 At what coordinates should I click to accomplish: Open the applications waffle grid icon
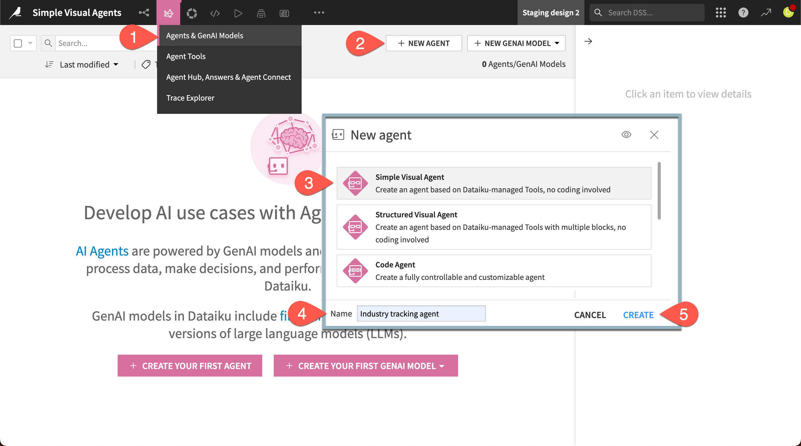tap(720, 13)
